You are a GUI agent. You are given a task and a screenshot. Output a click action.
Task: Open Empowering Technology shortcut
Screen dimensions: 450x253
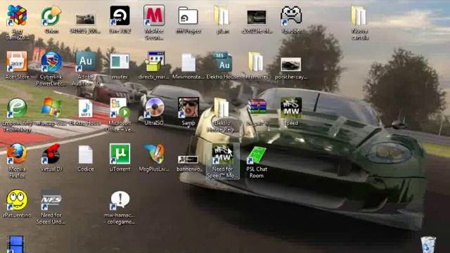[x=17, y=108]
